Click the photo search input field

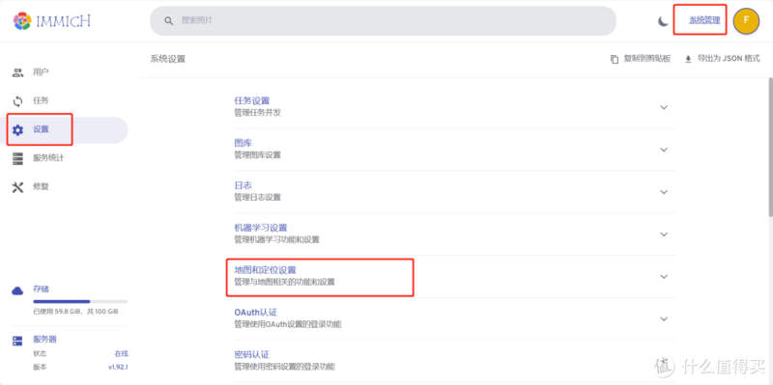click(383, 20)
